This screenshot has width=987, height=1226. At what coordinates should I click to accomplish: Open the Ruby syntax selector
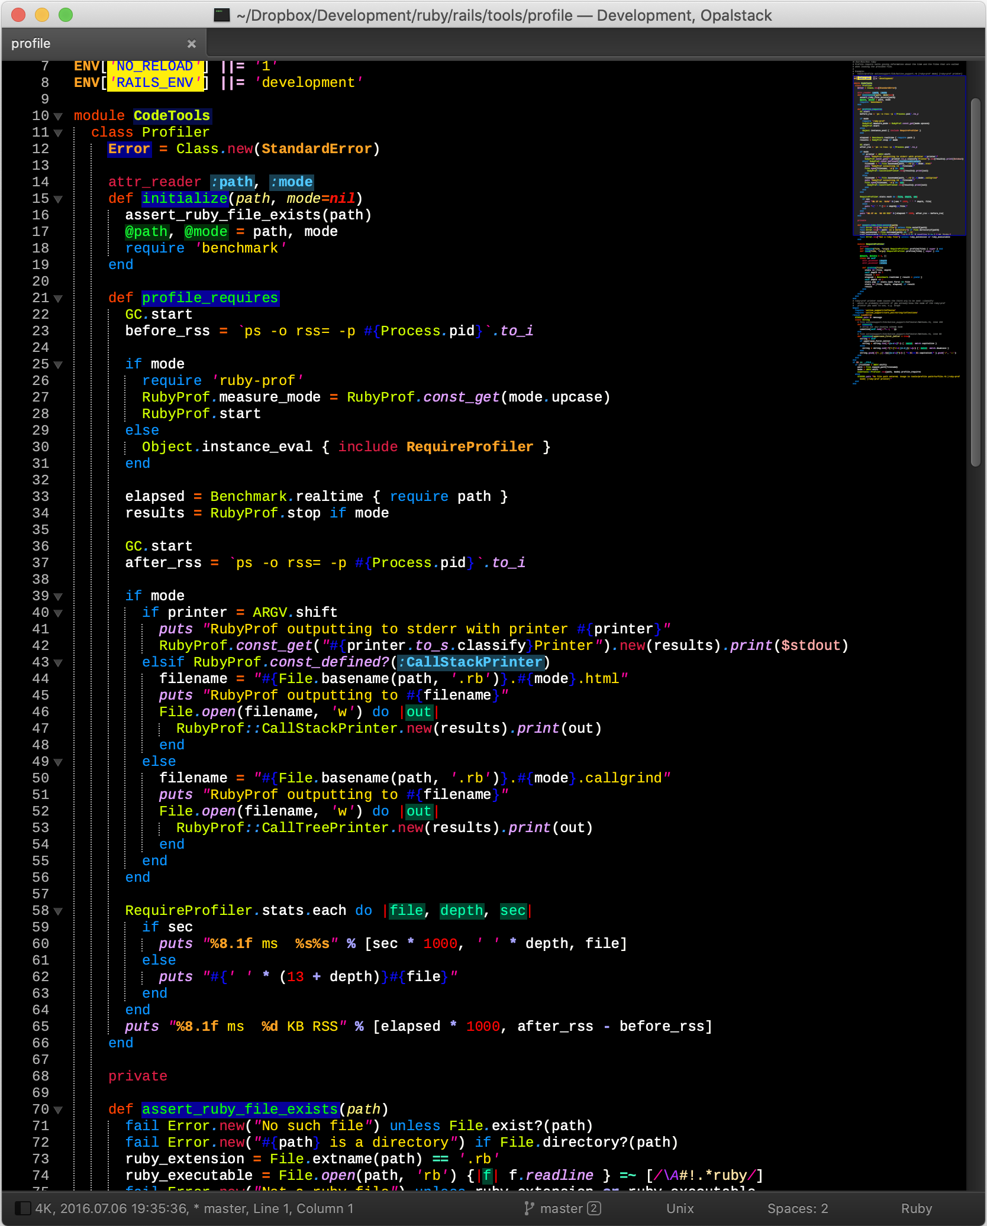point(916,1208)
